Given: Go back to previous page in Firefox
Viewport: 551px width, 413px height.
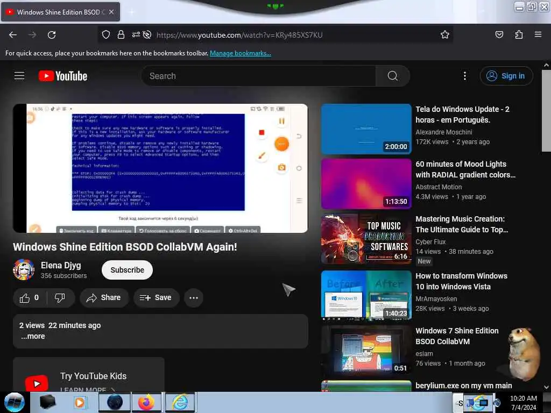Looking at the screenshot, I should pos(13,35).
